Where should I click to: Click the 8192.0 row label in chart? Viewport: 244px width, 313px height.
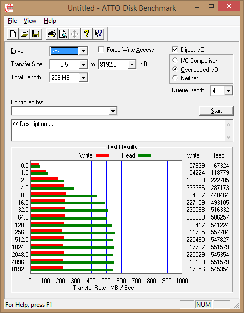point(20,269)
